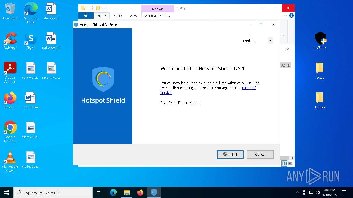Click Explorer search magnifier icon

(x=287, y=49)
